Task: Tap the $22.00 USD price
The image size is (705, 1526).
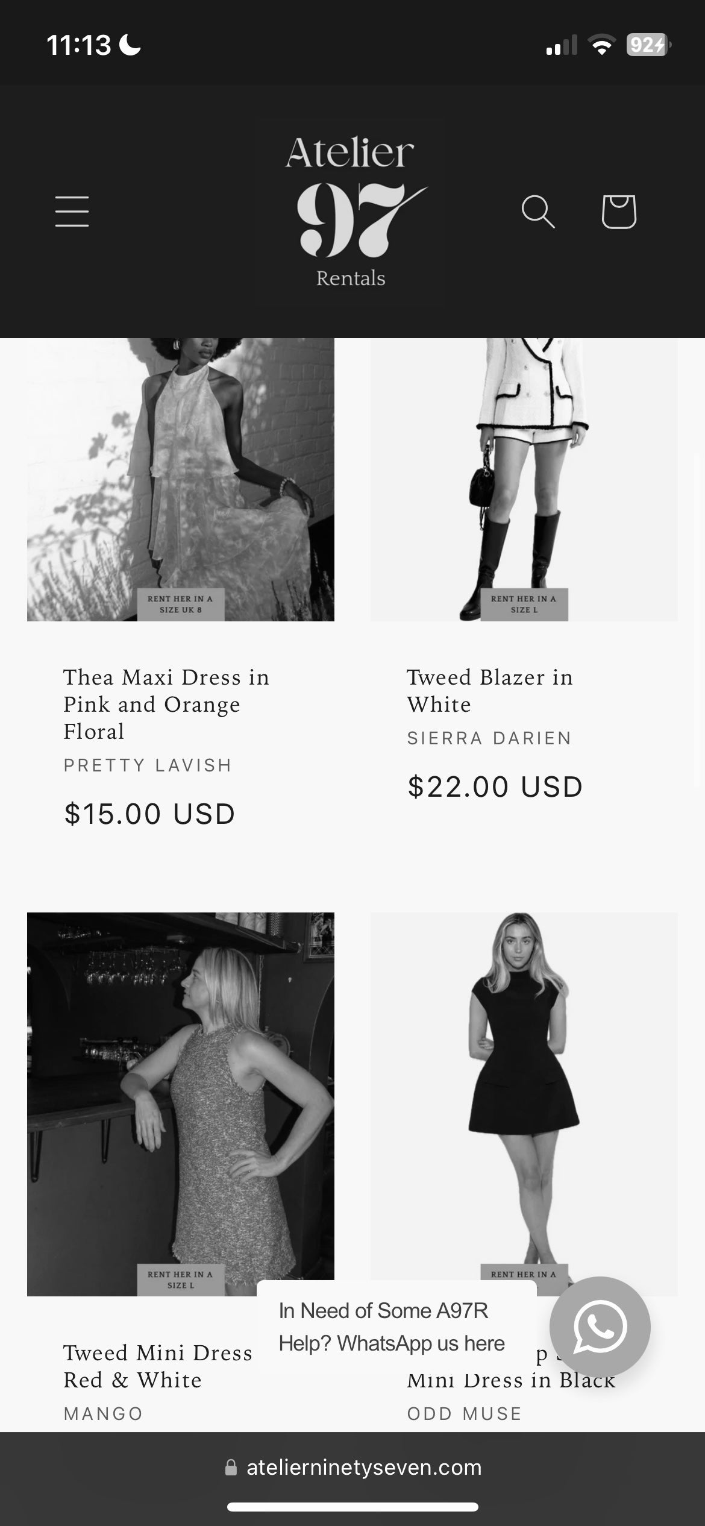Action: click(x=495, y=787)
